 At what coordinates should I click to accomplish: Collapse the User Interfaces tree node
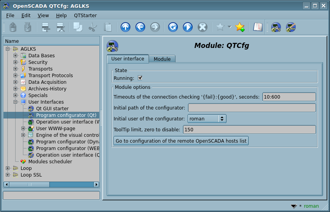16,102
